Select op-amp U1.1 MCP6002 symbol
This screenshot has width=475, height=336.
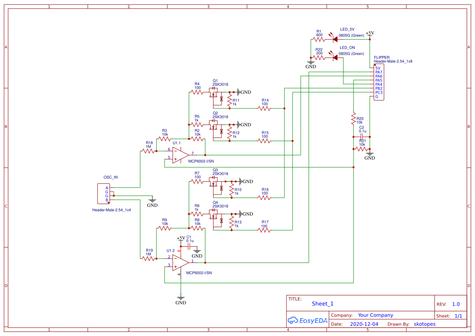tap(180, 154)
